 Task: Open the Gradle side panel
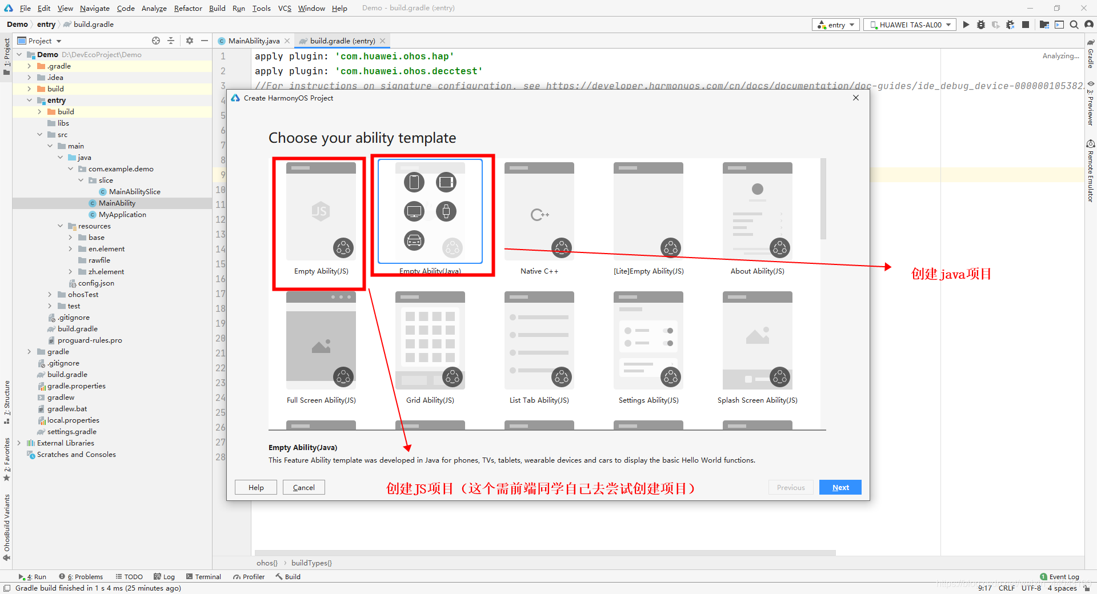click(1091, 54)
